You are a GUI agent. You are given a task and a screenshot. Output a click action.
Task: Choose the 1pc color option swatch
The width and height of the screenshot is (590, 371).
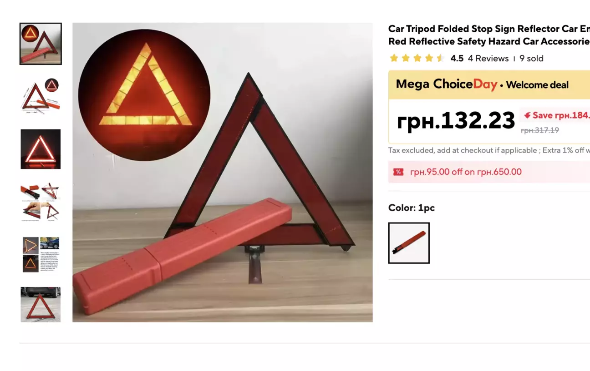point(409,243)
